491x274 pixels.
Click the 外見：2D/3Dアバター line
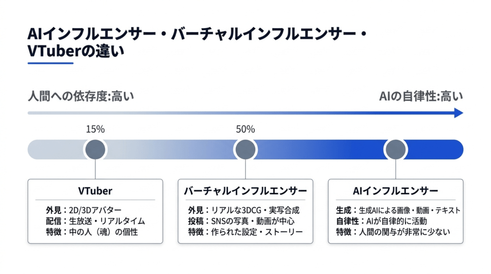tap(84, 210)
